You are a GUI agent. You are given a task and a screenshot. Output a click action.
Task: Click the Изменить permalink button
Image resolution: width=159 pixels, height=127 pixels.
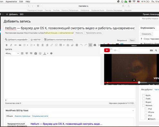tap(79, 33)
